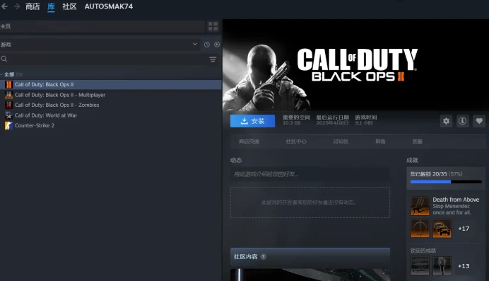Click the 社区内容 help question icon
The height and width of the screenshot is (281, 489).
(x=263, y=257)
